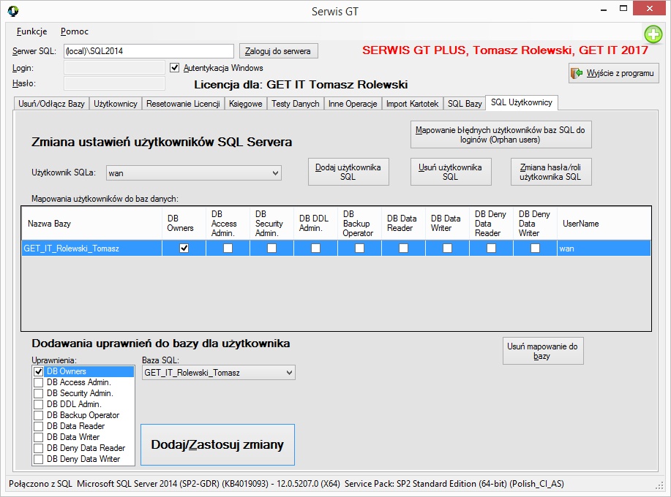The height and width of the screenshot is (497, 671).
Task: Open the Pomoc menu
Action: click(x=75, y=31)
